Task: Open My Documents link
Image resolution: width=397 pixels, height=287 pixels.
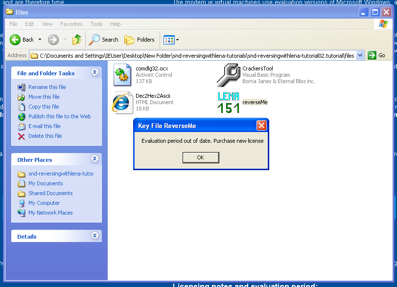Action: tap(46, 183)
